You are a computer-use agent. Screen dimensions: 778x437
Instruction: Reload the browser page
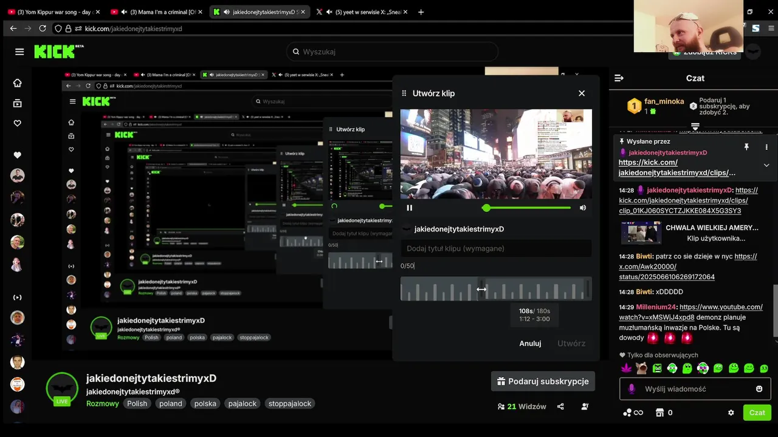point(43,29)
